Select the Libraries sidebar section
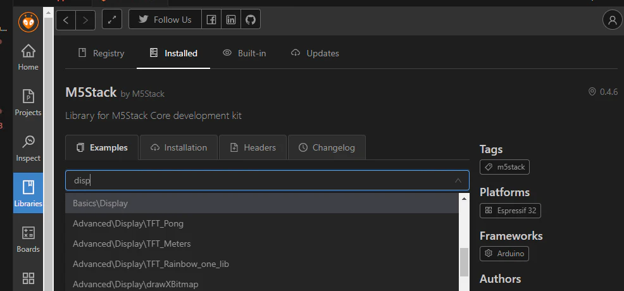This screenshot has height=291, width=624. 28,193
